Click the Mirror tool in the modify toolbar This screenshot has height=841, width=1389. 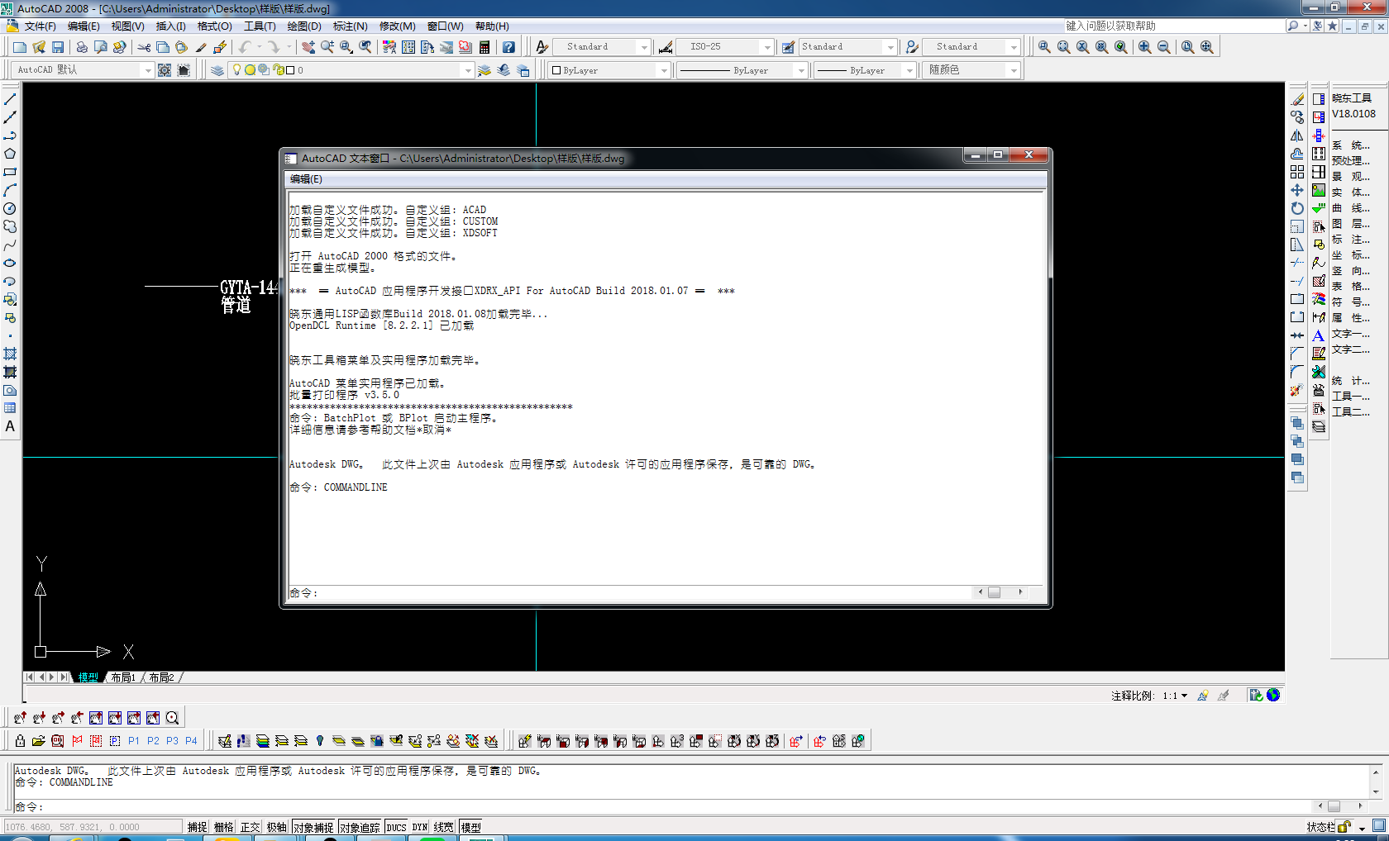pos(1297,135)
